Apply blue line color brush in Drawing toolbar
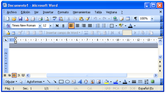 click(x=116, y=82)
